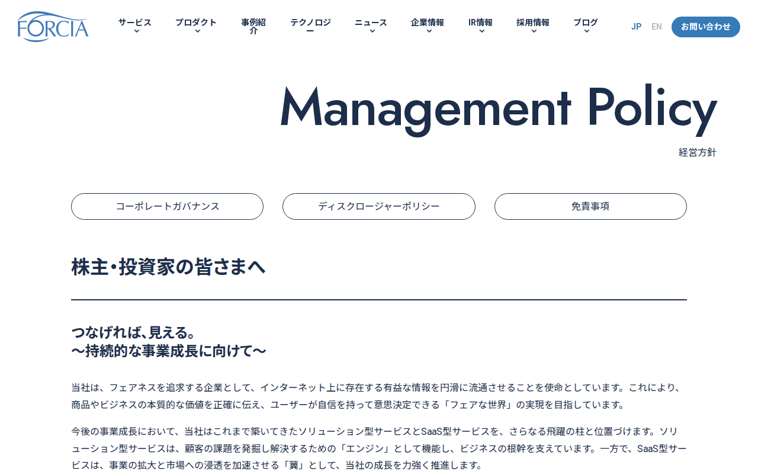
Task: Open the ディスクロージャーポリシー page button
Action: point(379,207)
